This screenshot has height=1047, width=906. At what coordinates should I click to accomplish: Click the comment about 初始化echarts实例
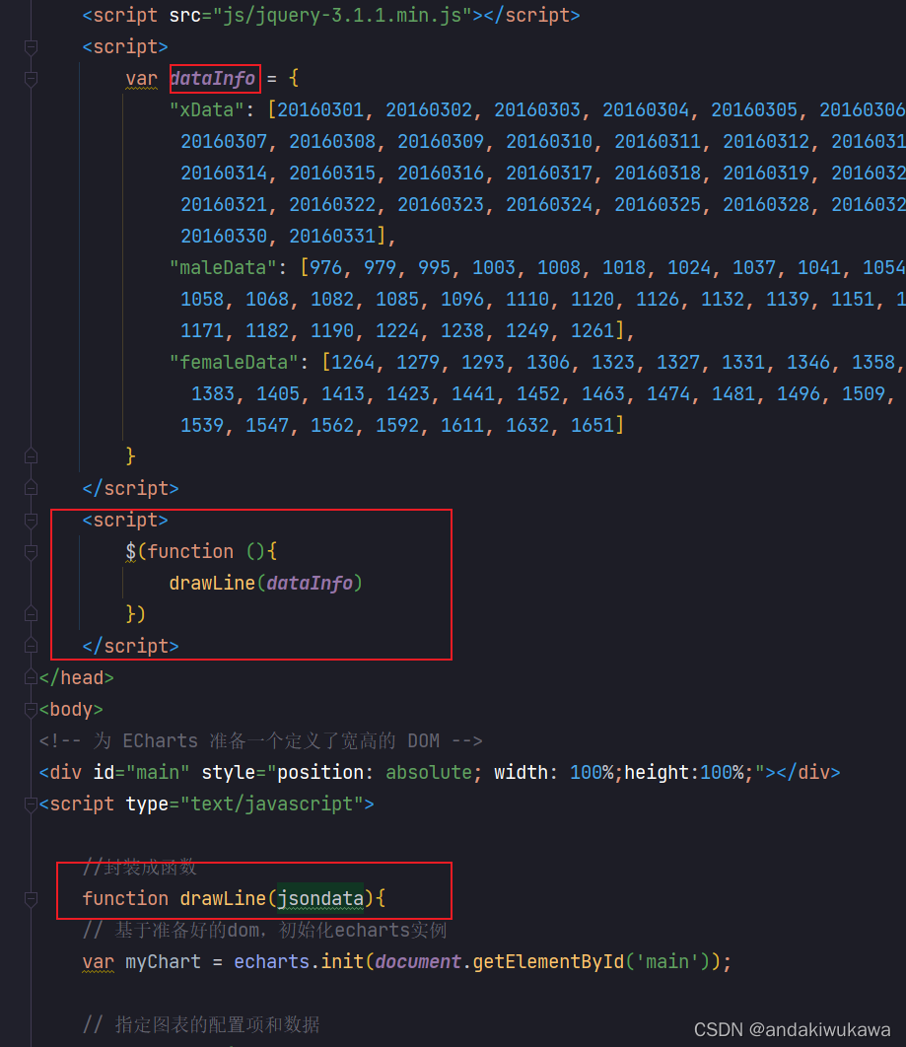tap(264, 930)
